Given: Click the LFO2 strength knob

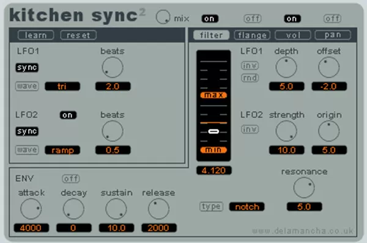Looking at the screenshot, I should tap(286, 131).
